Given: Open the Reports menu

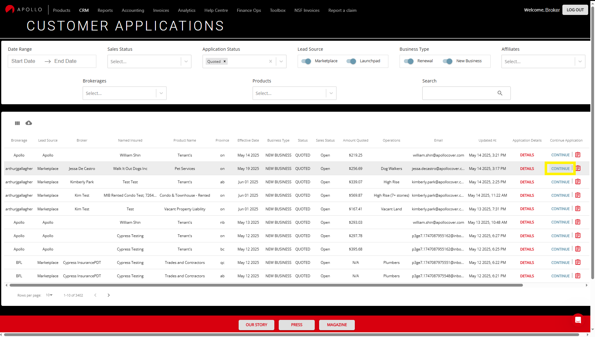Looking at the screenshot, I should [x=105, y=10].
